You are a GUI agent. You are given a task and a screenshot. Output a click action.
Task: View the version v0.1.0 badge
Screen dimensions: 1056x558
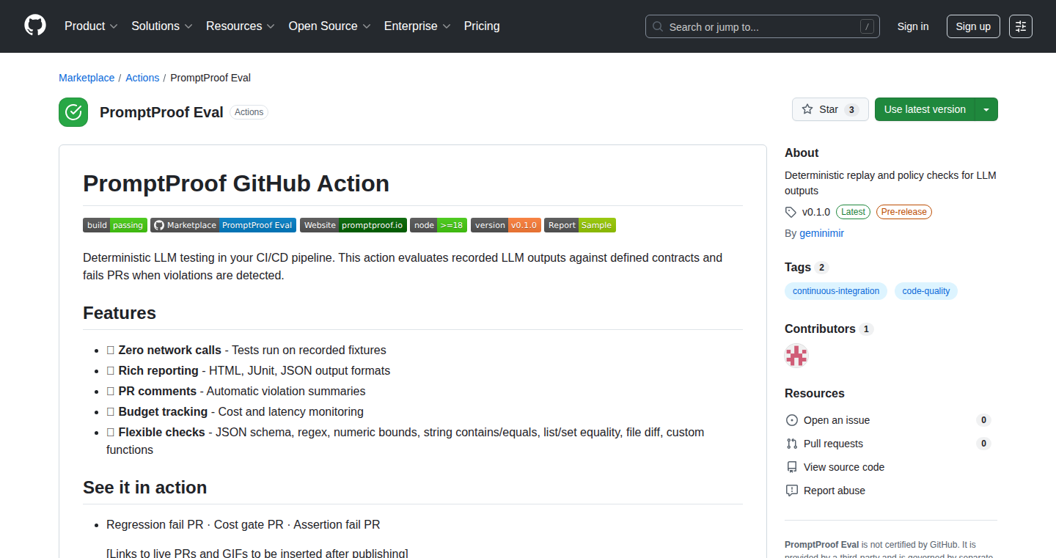pyautogui.click(x=506, y=225)
